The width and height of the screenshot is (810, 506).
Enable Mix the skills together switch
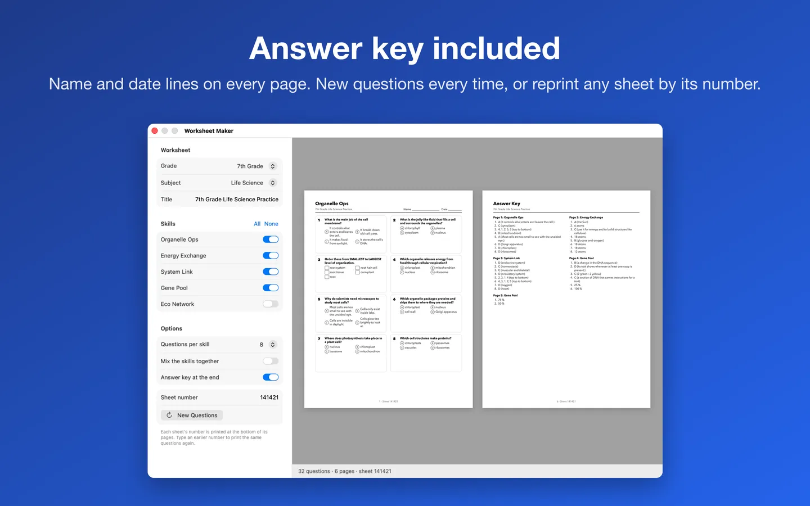coord(271,361)
